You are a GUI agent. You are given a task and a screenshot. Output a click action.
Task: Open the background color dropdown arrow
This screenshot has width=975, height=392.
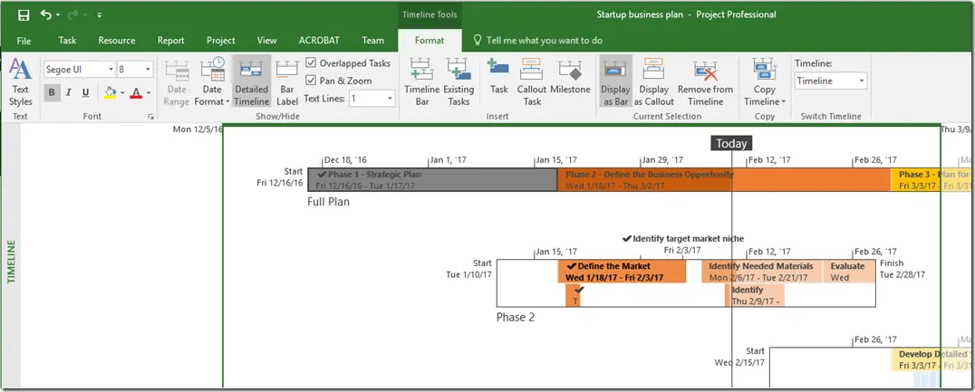point(121,93)
